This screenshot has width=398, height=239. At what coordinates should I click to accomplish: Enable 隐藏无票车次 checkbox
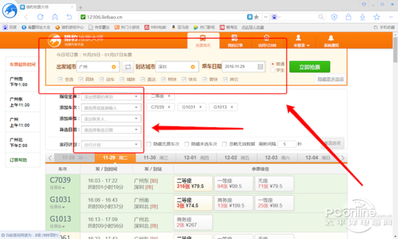149,144
